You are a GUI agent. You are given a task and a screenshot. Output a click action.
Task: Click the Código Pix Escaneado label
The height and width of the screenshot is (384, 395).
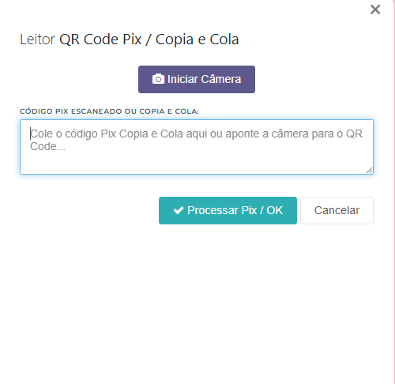[109, 111]
